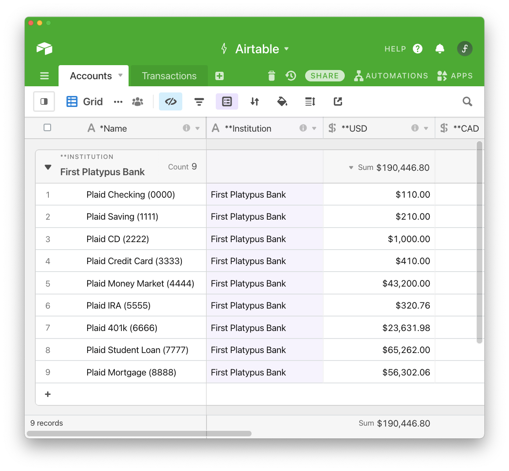
Task: Collapse the First Platypus Bank group
Action: 48,168
